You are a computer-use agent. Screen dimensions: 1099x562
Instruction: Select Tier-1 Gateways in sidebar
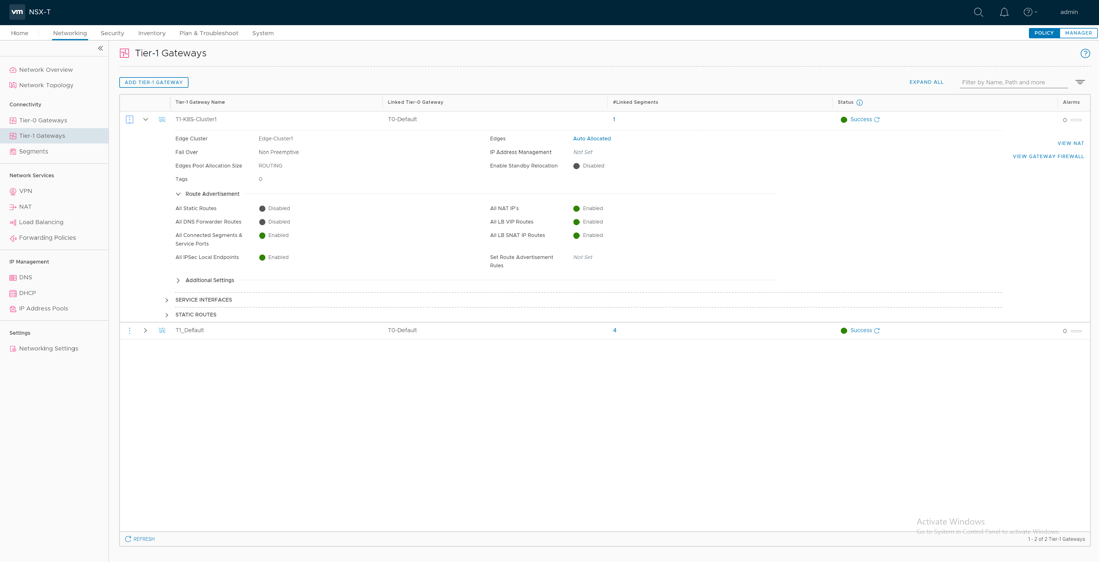54,136
